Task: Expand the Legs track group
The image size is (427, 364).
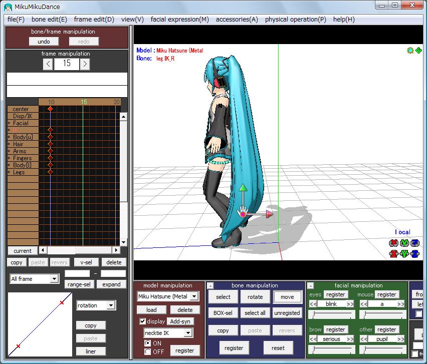Action: coord(9,172)
